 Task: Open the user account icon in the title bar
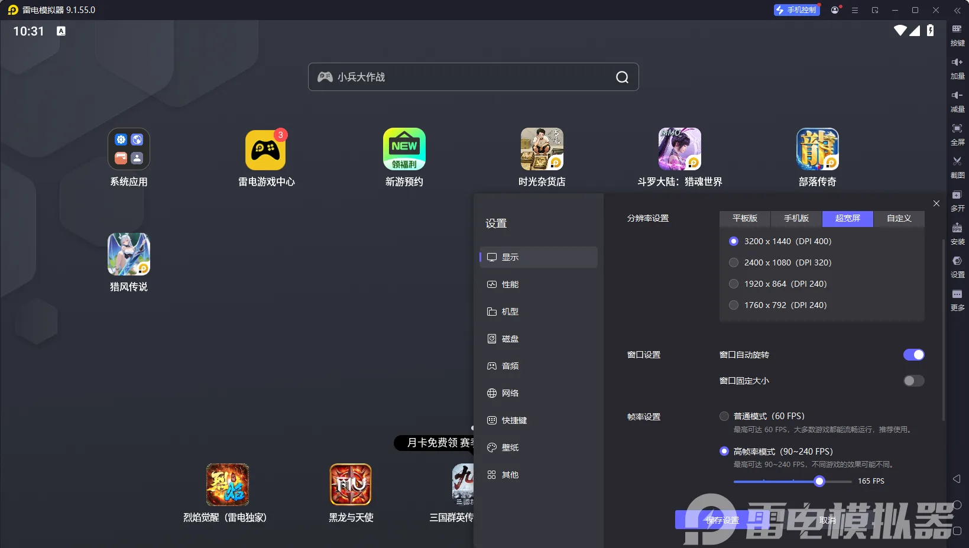(x=835, y=10)
